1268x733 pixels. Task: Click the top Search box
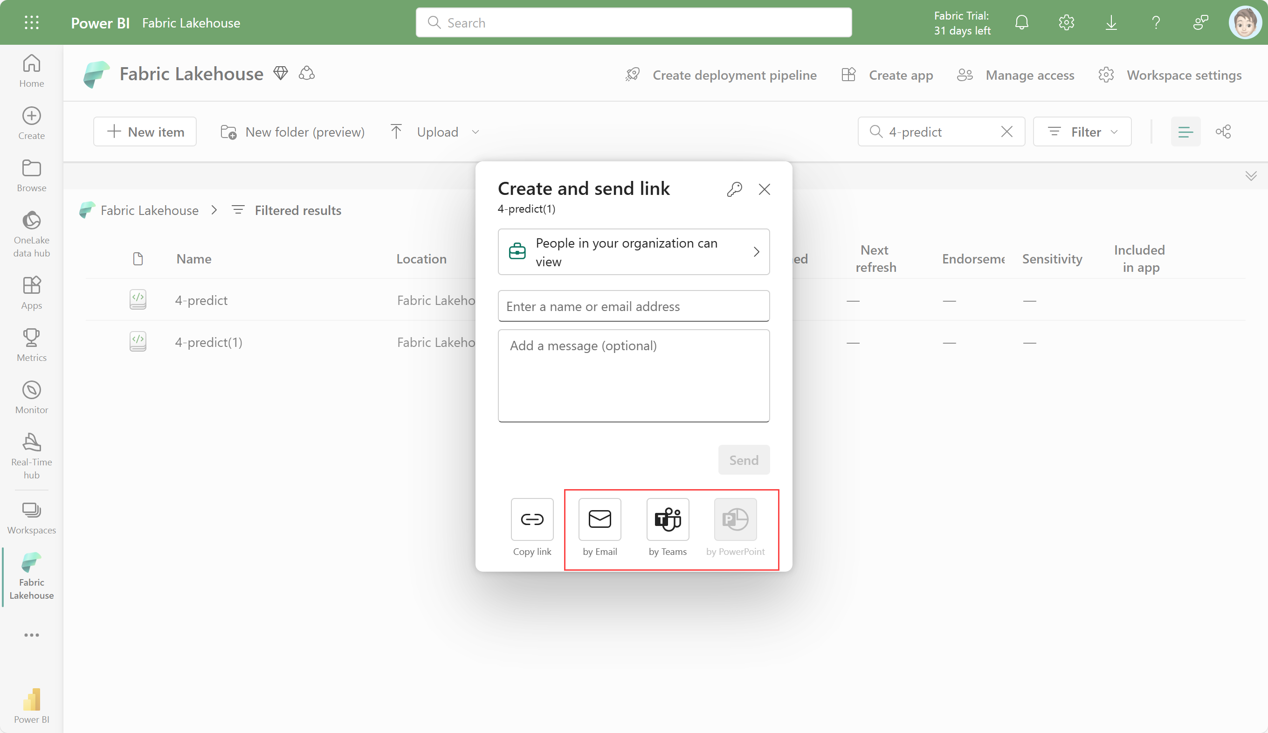[634, 23]
